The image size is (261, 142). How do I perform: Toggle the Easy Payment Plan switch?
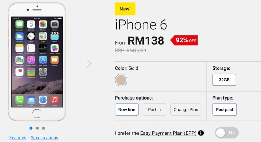click(x=227, y=133)
